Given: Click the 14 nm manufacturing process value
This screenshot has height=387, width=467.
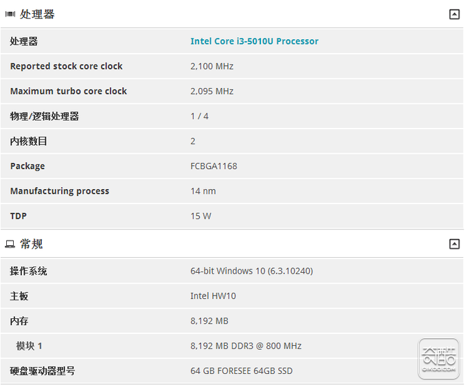Looking at the screenshot, I should click(203, 191).
